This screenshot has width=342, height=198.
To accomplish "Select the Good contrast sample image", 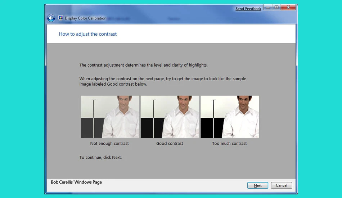I will click(170, 117).
